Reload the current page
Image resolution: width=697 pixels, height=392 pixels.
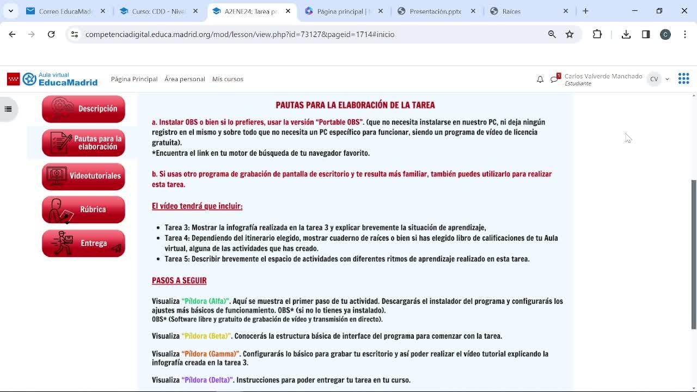[51, 34]
